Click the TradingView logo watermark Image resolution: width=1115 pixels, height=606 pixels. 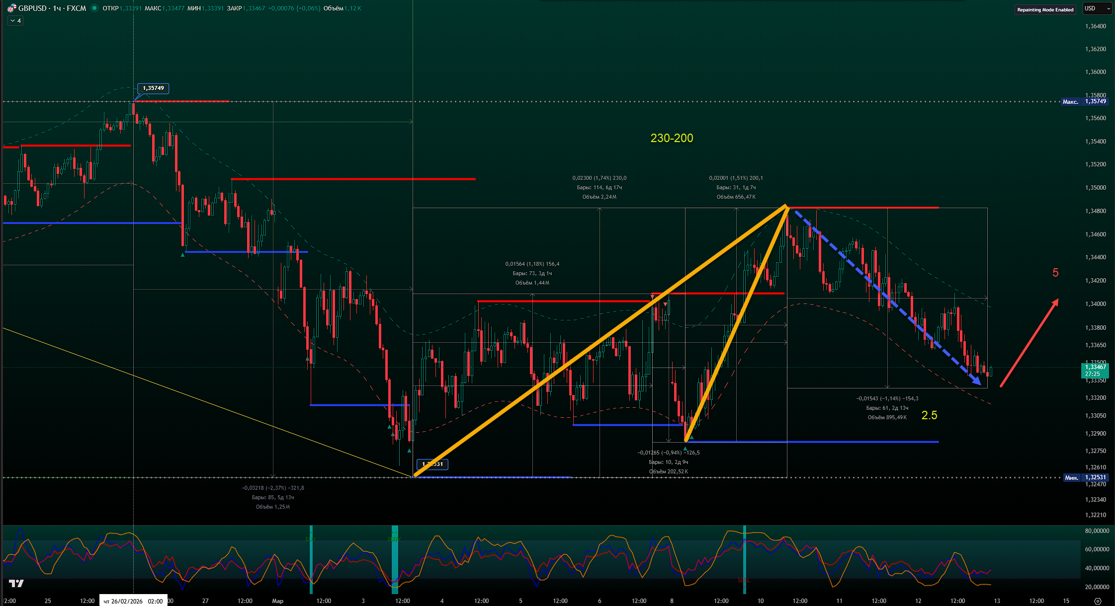click(x=16, y=583)
